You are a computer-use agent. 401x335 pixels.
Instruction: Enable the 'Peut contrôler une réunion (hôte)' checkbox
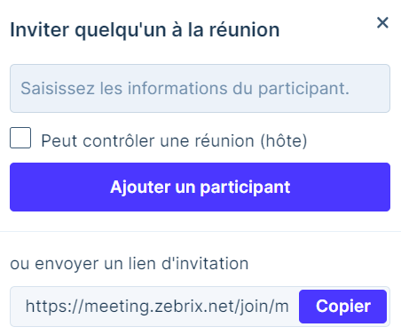[20, 138]
